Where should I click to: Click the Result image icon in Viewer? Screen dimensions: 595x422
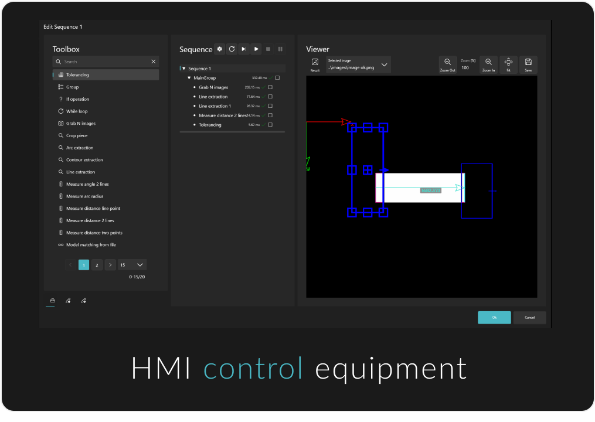[315, 64]
